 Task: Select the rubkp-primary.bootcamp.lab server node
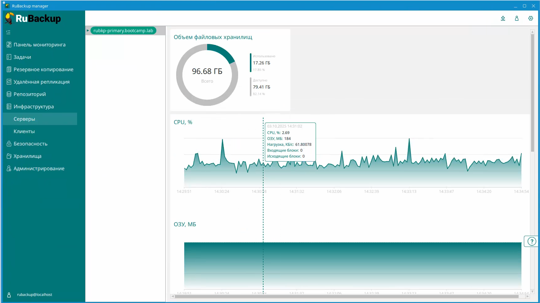[x=123, y=31]
